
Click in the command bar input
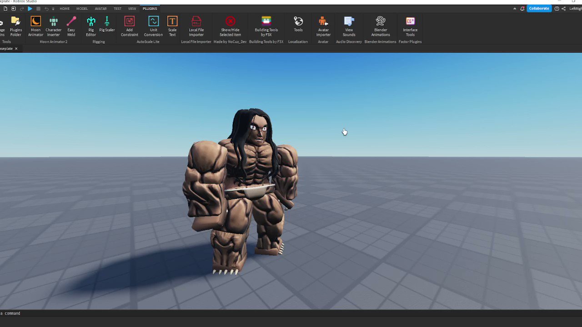[291, 313]
